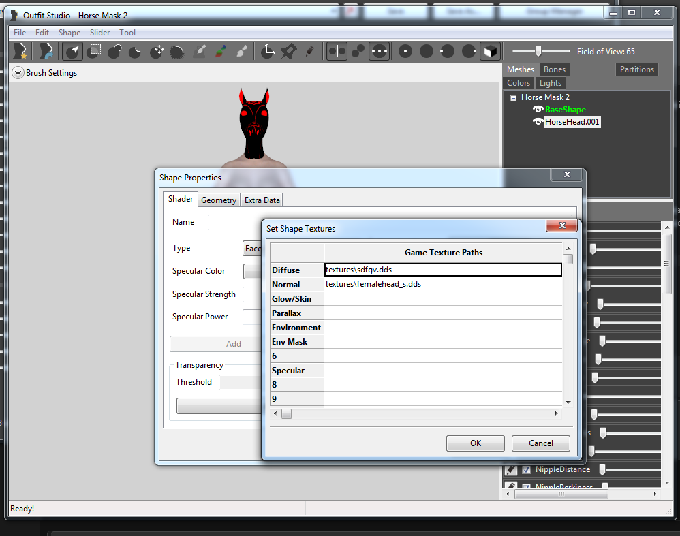Select the Inflate brush tool
The height and width of the screenshot is (536, 680).
114,51
